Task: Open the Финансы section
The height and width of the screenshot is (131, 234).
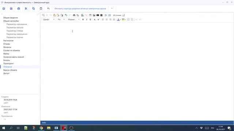Action: pos(7,47)
